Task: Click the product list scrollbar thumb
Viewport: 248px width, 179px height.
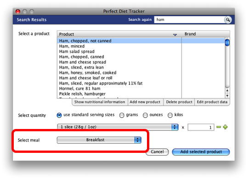Action: [227, 42]
